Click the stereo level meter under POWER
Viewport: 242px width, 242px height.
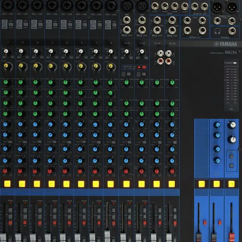pyautogui.click(x=231, y=85)
